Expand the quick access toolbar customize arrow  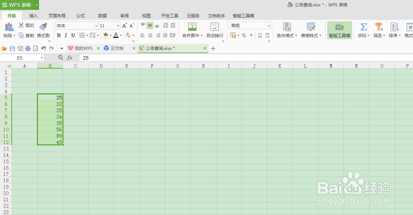pyautogui.click(x=62, y=48)
